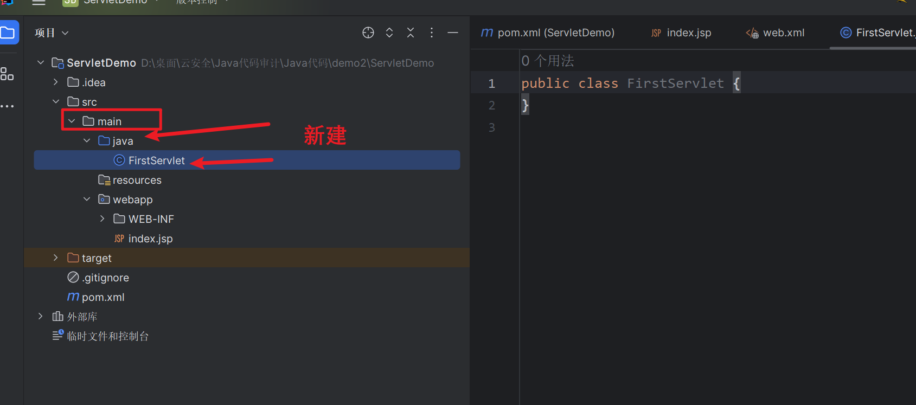Open the More tool windows ellipsis

tap(7, 106)
